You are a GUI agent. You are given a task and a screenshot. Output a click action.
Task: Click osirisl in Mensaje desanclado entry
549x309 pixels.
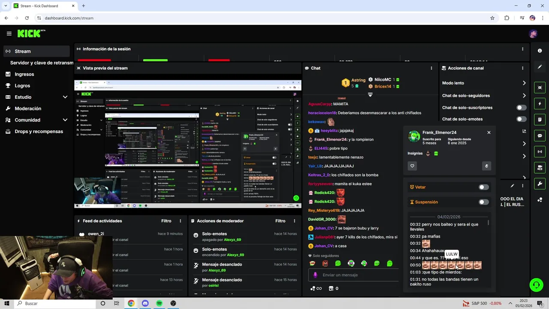[x=213, y=285]
